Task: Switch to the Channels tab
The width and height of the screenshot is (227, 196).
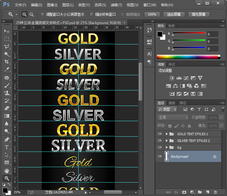Action: pyautogui.click(x=172, y=103)
